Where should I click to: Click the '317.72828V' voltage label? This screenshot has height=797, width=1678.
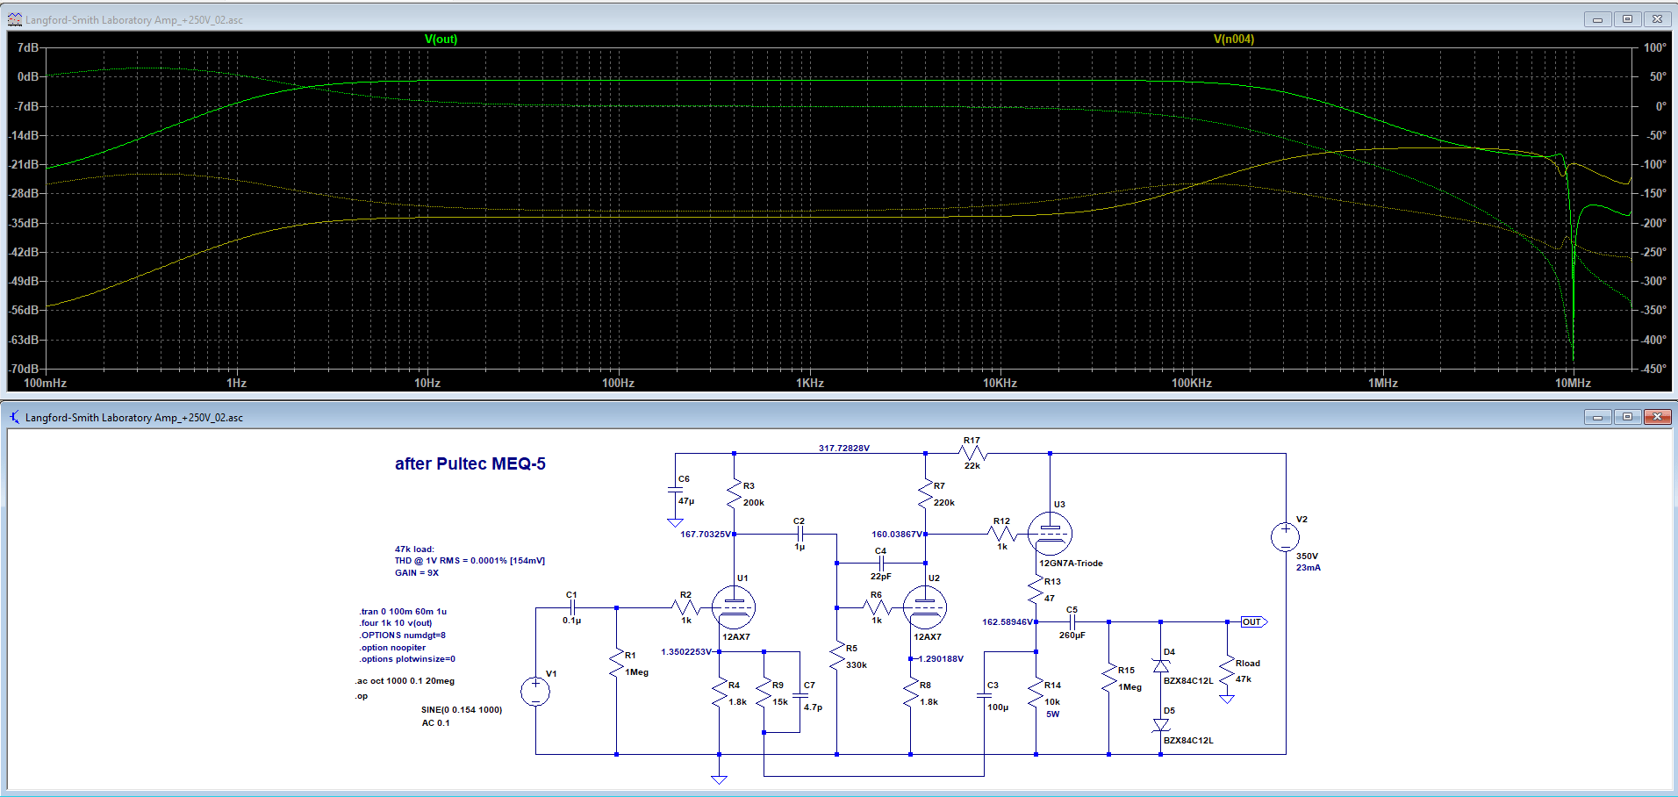[844, 449]
